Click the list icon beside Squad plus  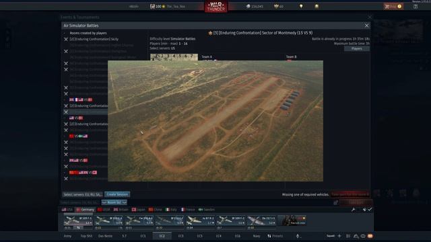[348, 236]
